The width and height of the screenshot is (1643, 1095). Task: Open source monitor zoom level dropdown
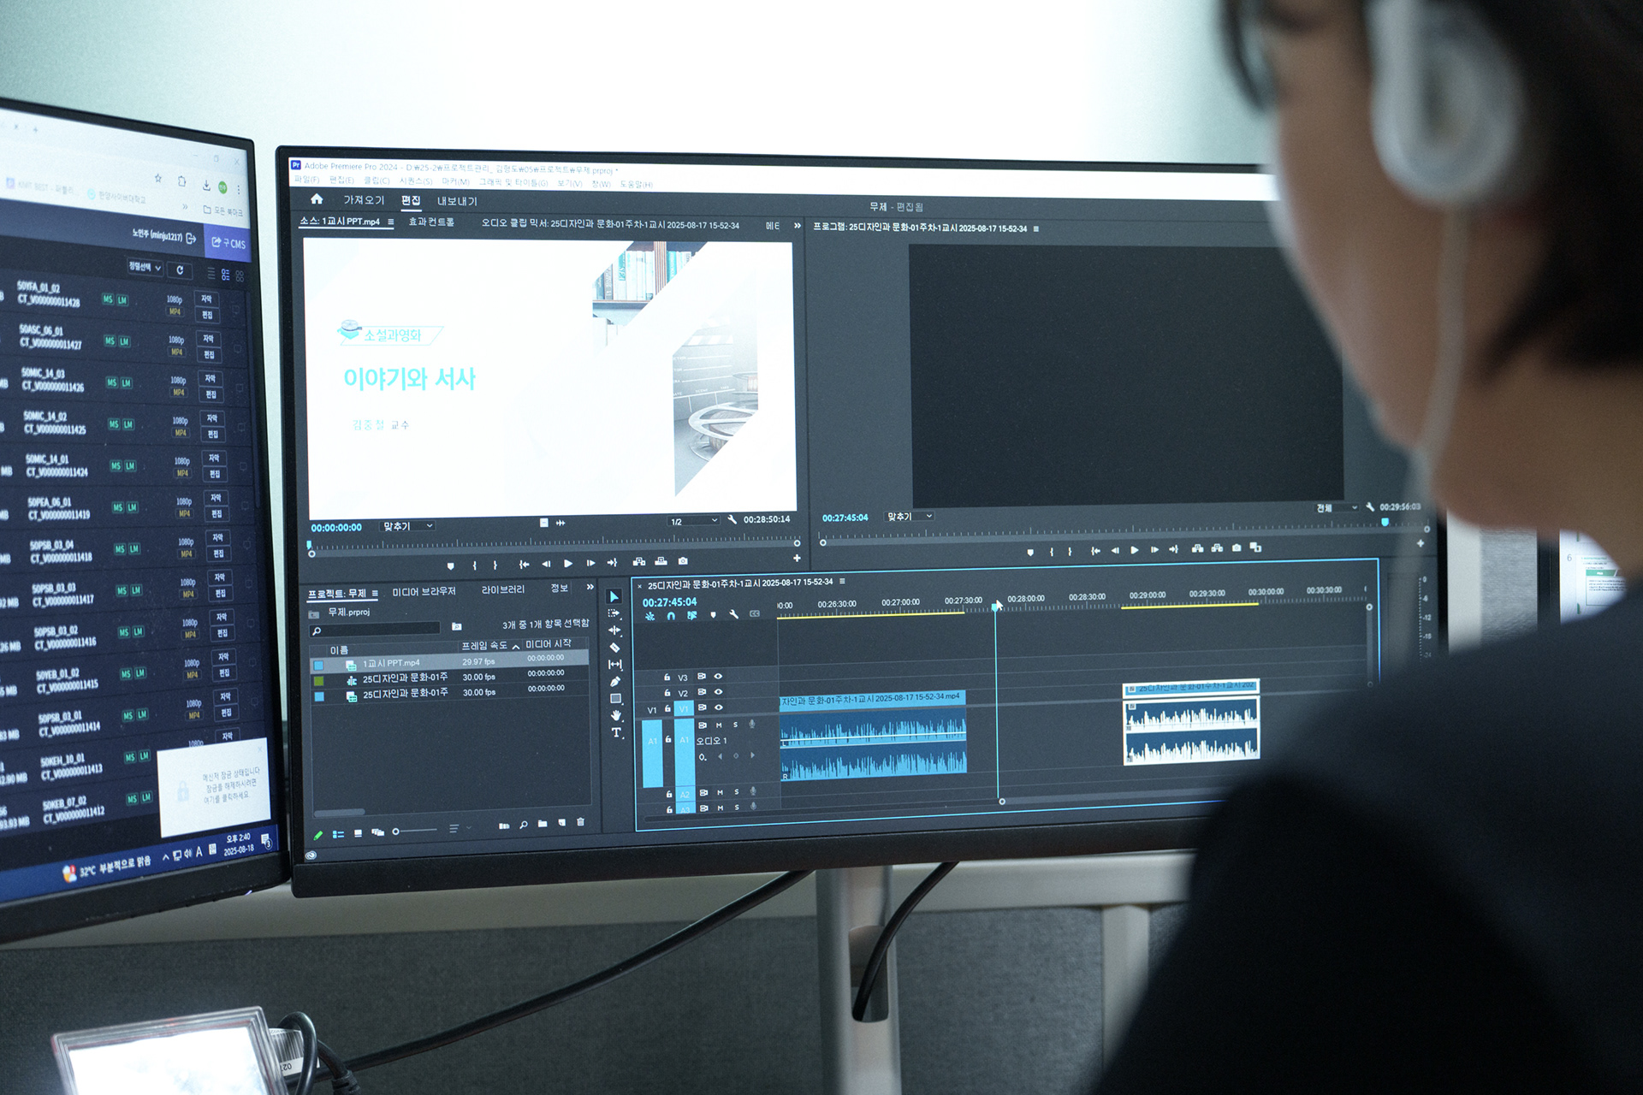pos(408,526)
